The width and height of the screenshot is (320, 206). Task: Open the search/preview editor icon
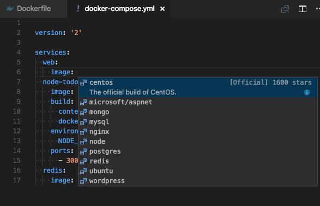point(285,9)
